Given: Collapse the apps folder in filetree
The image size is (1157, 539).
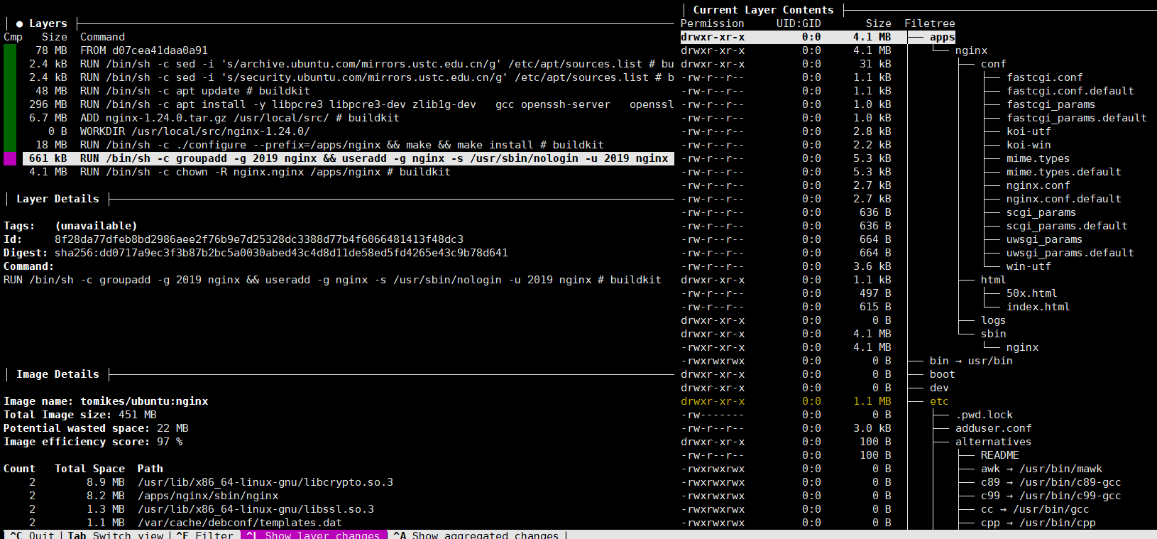Looking at the screenshot, I should 942,37.
